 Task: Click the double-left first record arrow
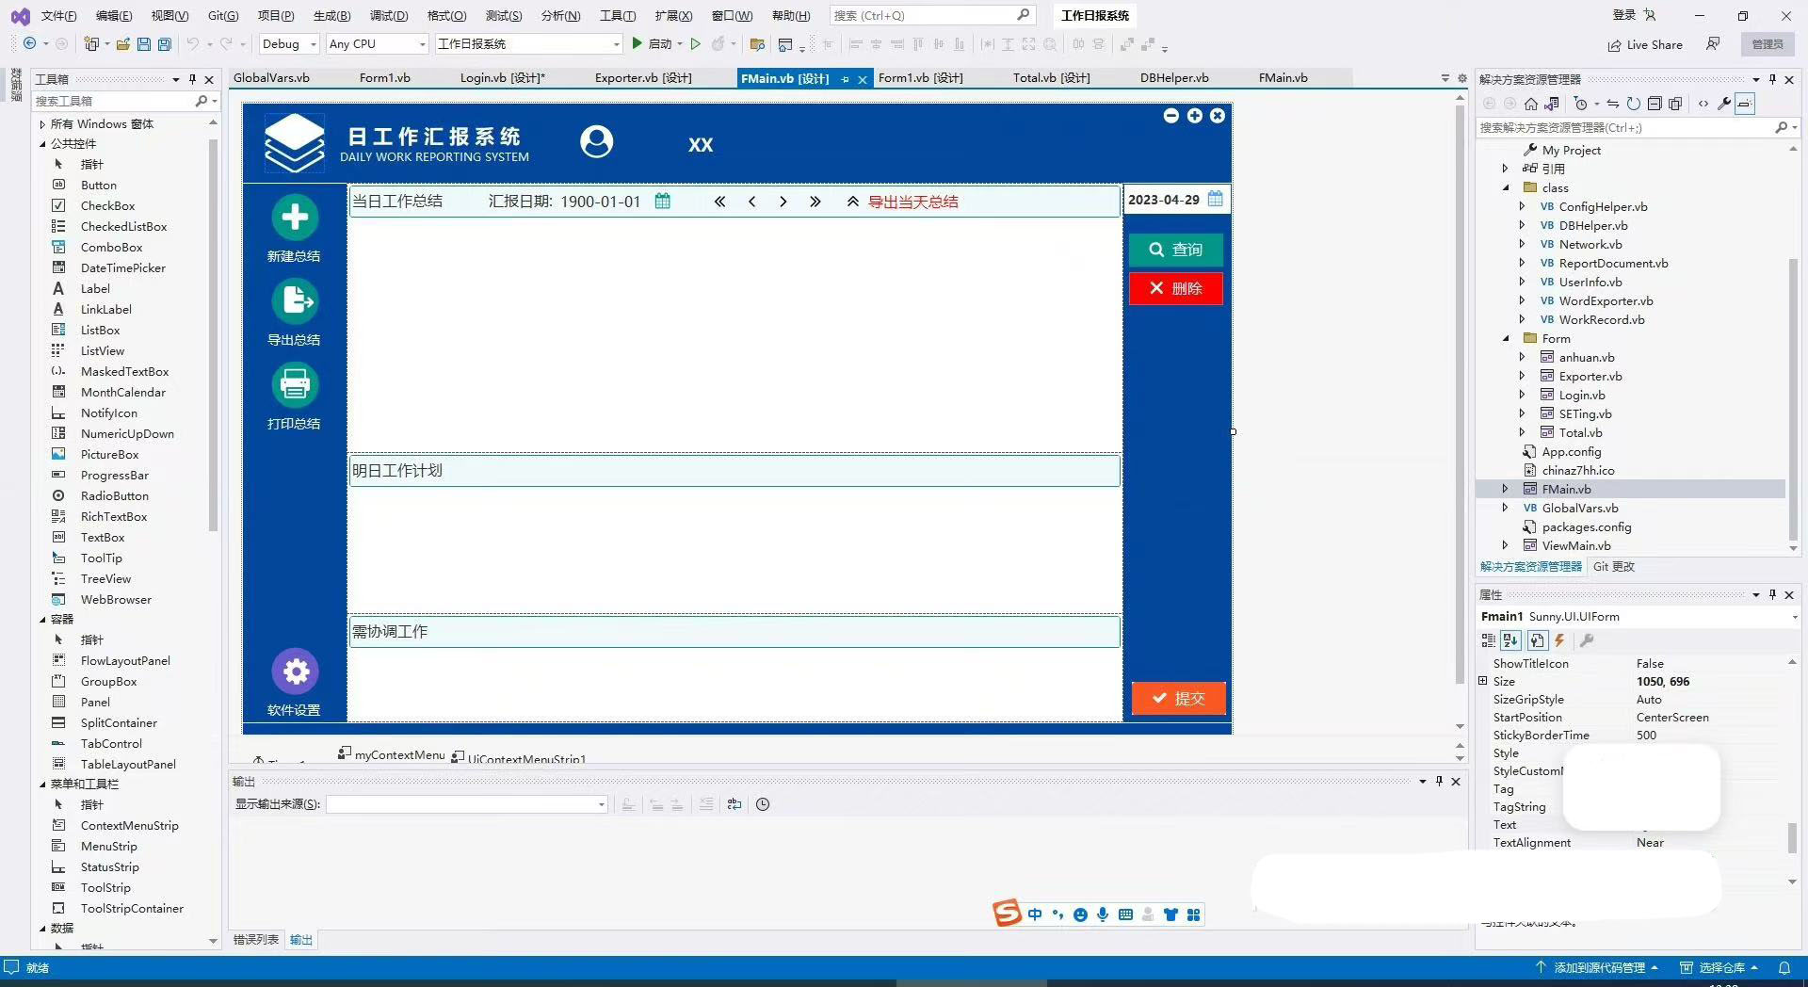(x=719, y=202)
